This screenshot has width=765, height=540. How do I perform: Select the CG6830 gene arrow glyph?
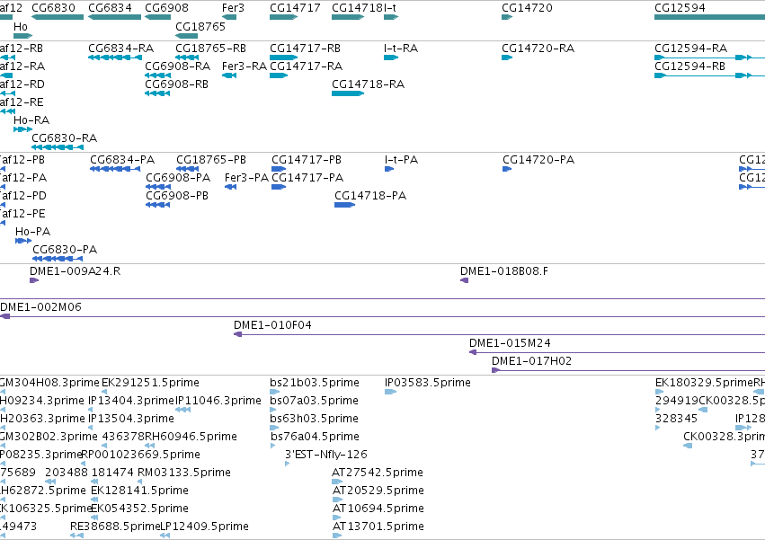click(58, 17)
